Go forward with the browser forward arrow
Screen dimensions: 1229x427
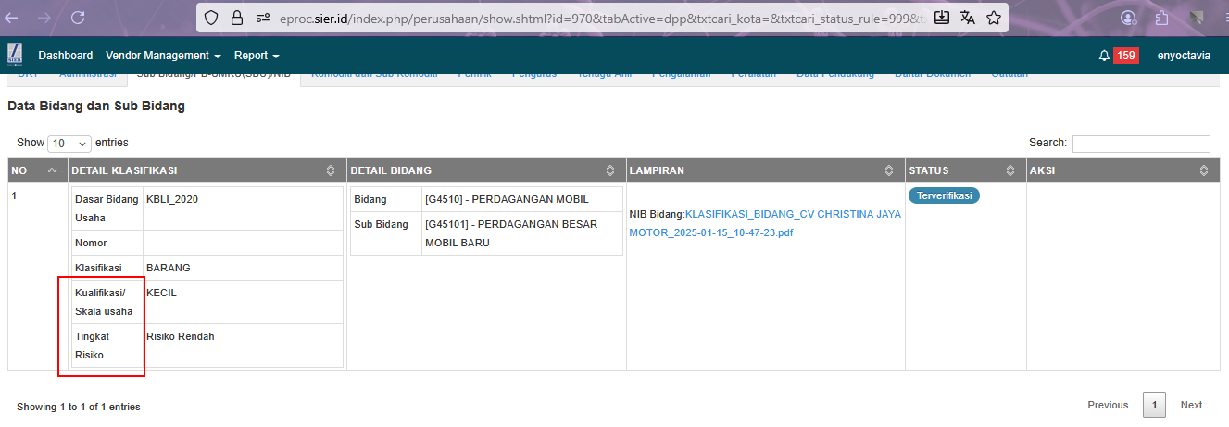click(x=44, y=18)
